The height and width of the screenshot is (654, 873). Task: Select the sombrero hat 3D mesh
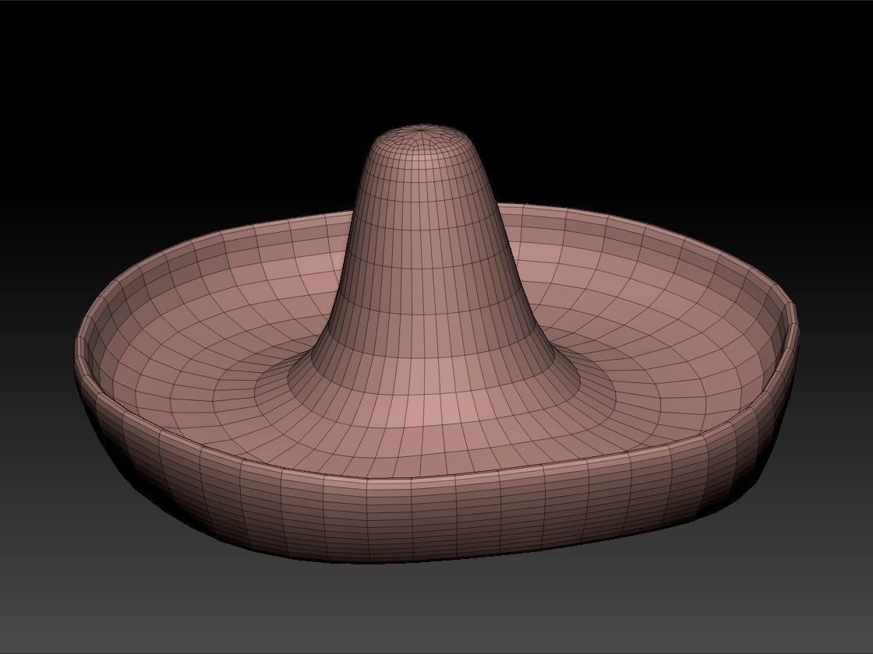pos(436,345)
